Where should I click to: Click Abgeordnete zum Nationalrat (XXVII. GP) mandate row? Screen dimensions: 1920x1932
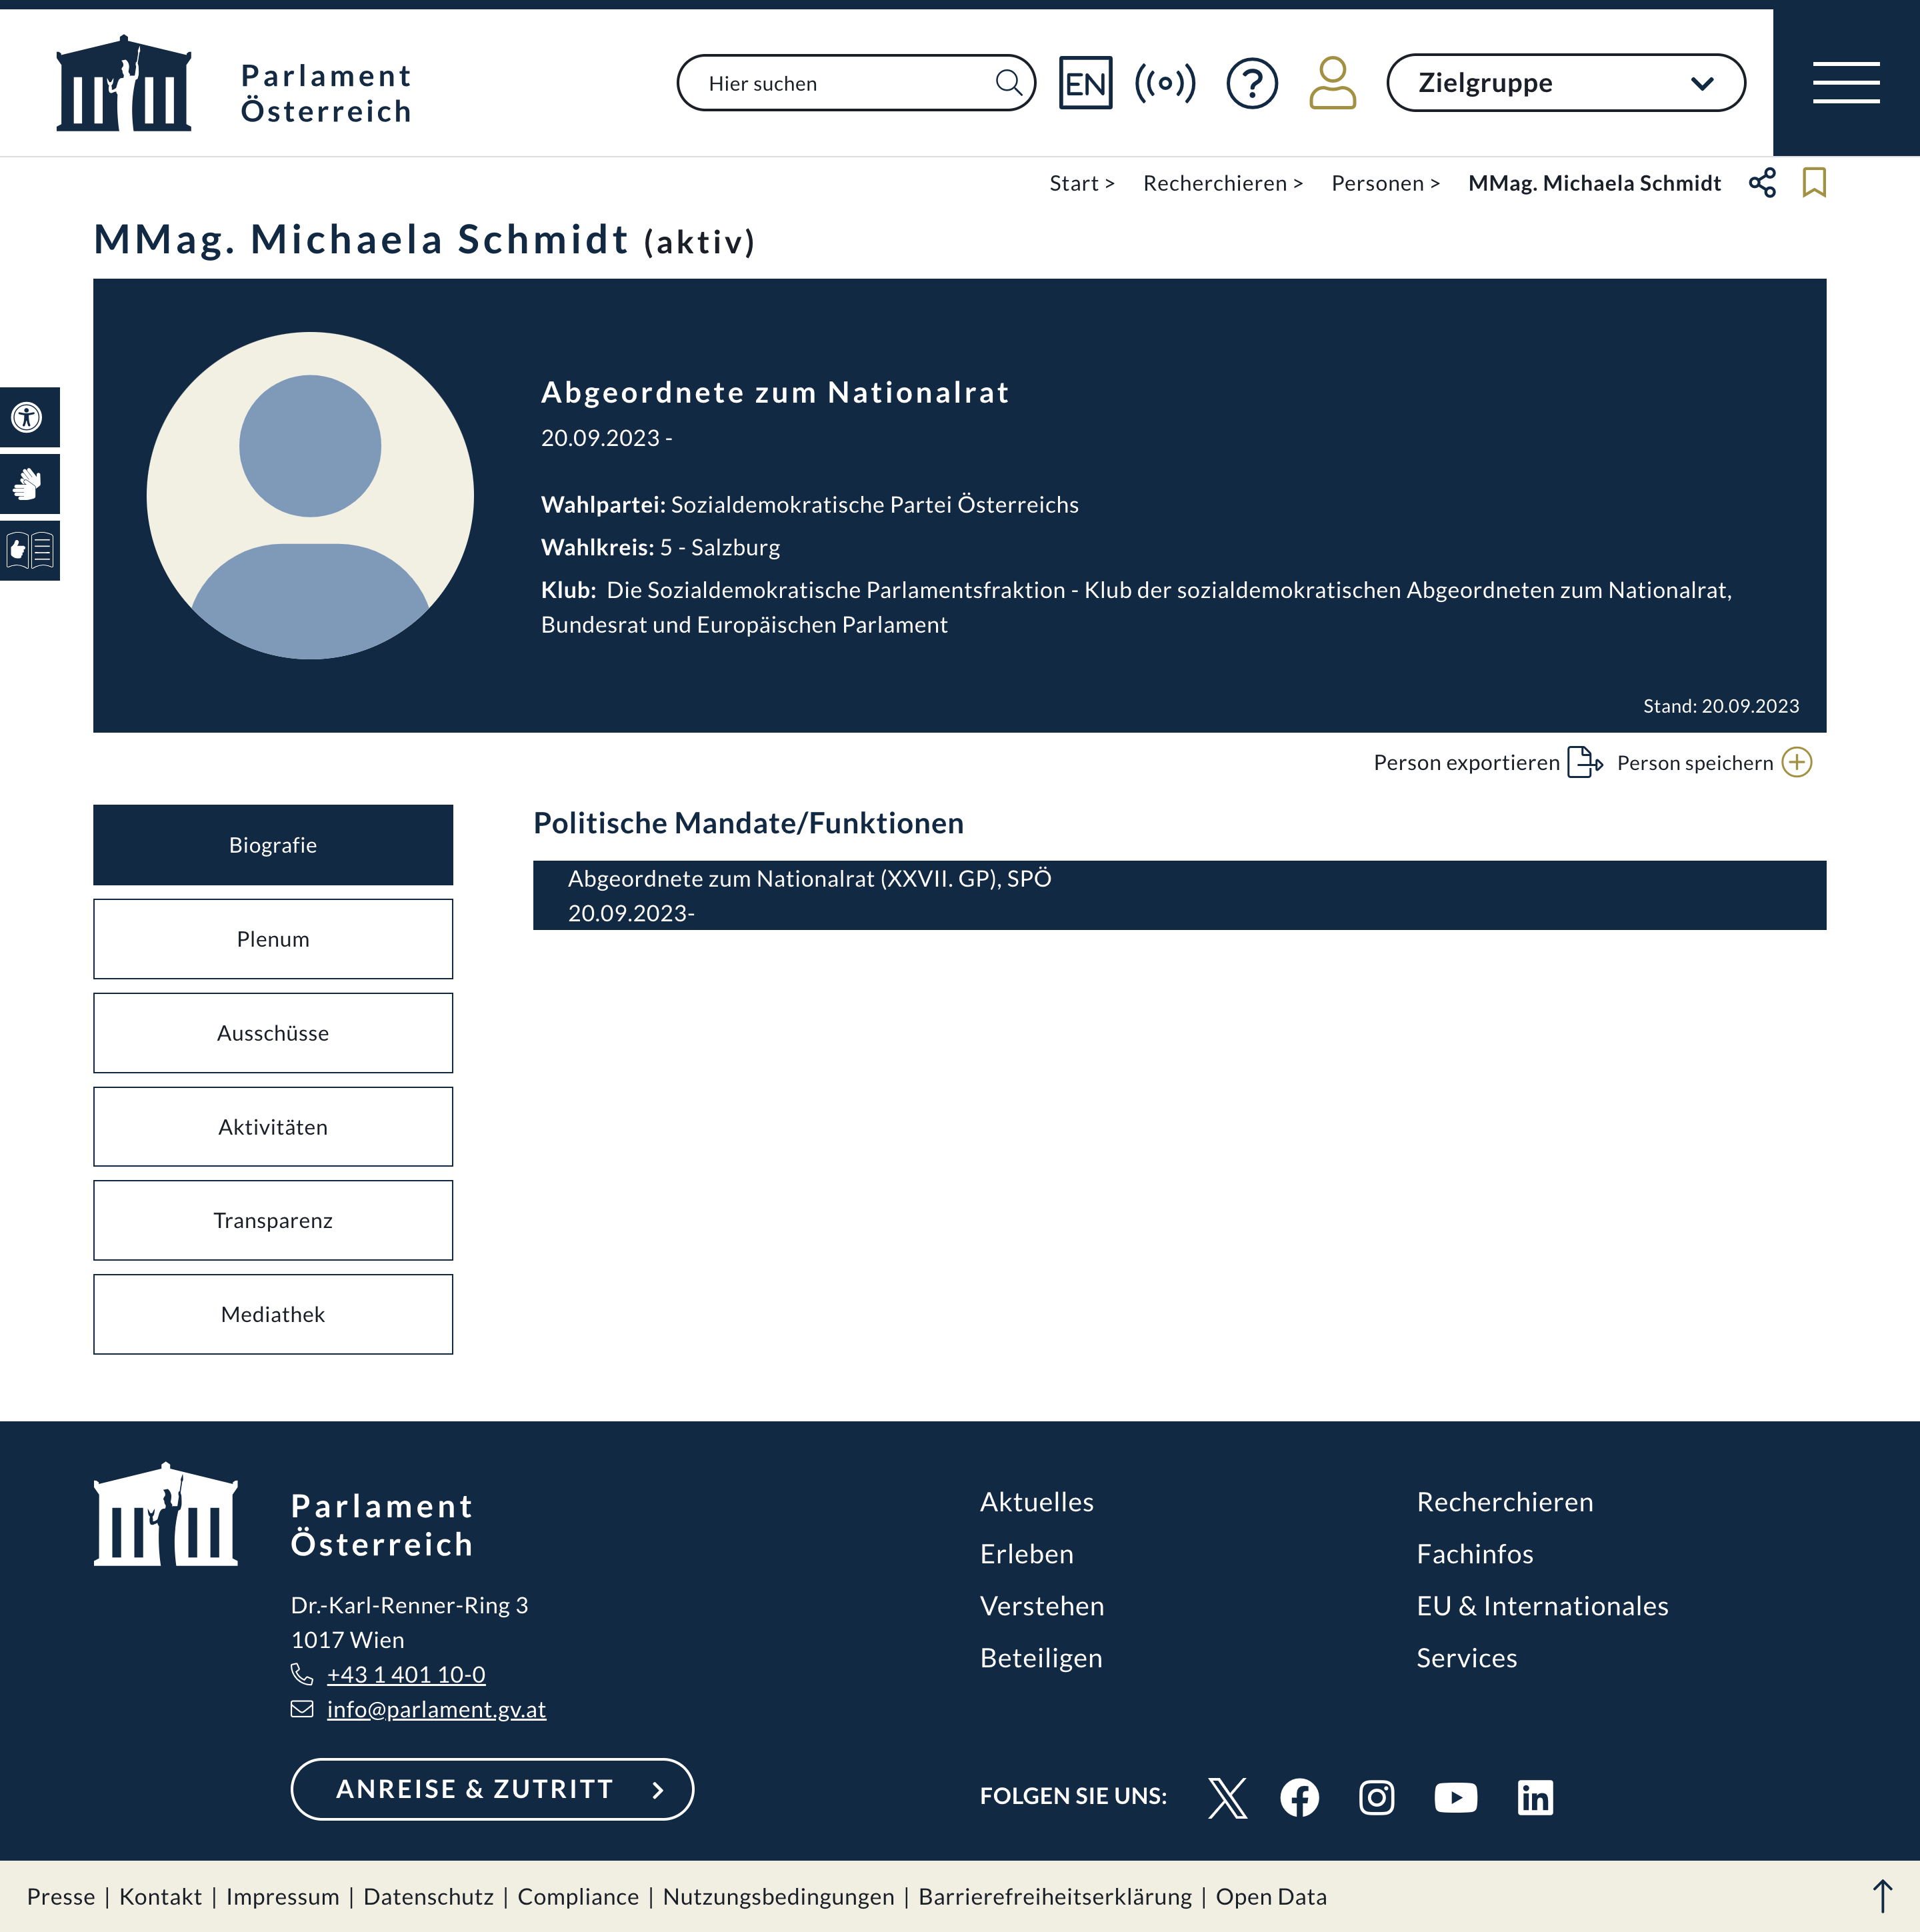(x=1179, y=895)
